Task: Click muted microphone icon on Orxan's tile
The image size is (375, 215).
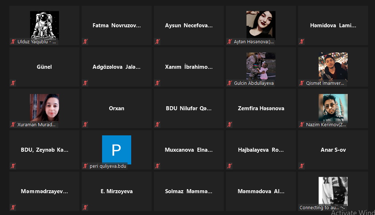Action: coord(85,124)
